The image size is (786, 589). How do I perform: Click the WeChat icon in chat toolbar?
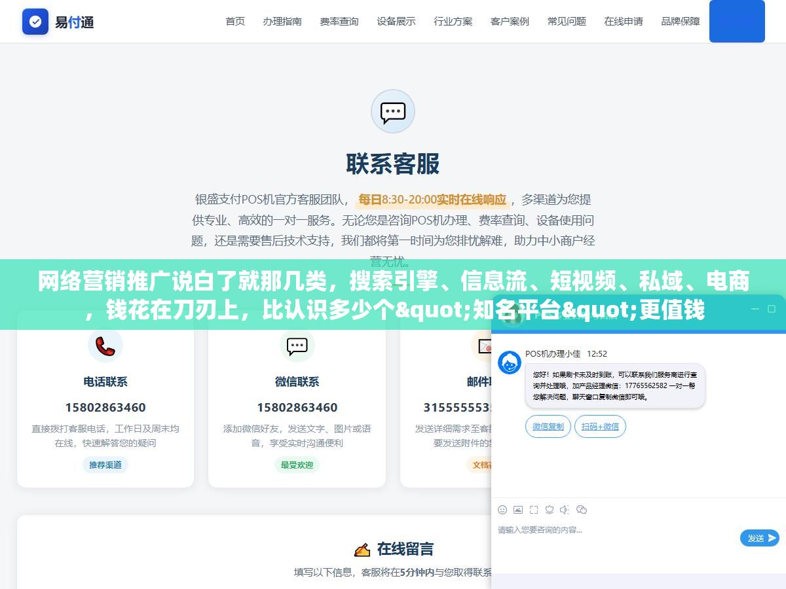point(582,510)
